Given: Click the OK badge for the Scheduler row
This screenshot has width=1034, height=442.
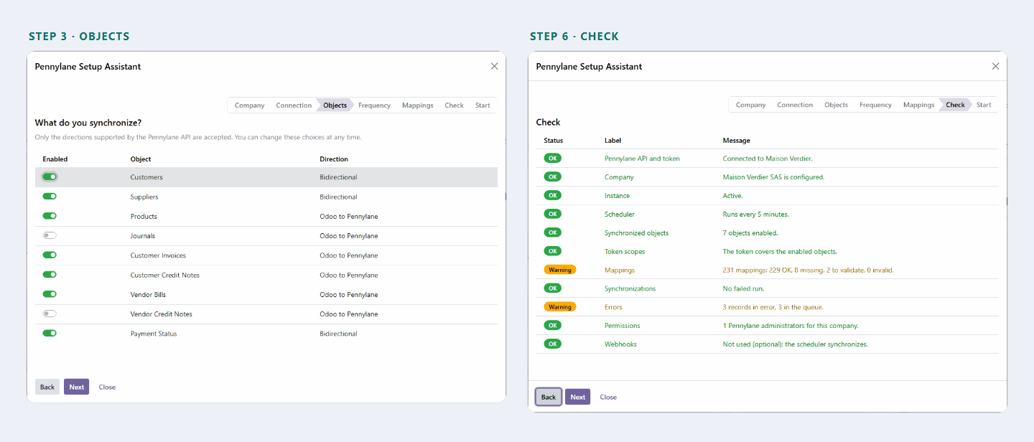Looking at the screenshot, I should tap(553, 214).
